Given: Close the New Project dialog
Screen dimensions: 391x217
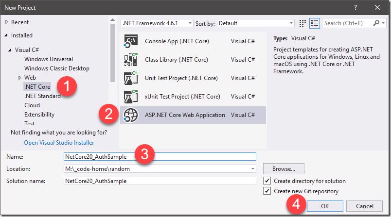Looking at the screenshot, I should (x=377, y=7).
